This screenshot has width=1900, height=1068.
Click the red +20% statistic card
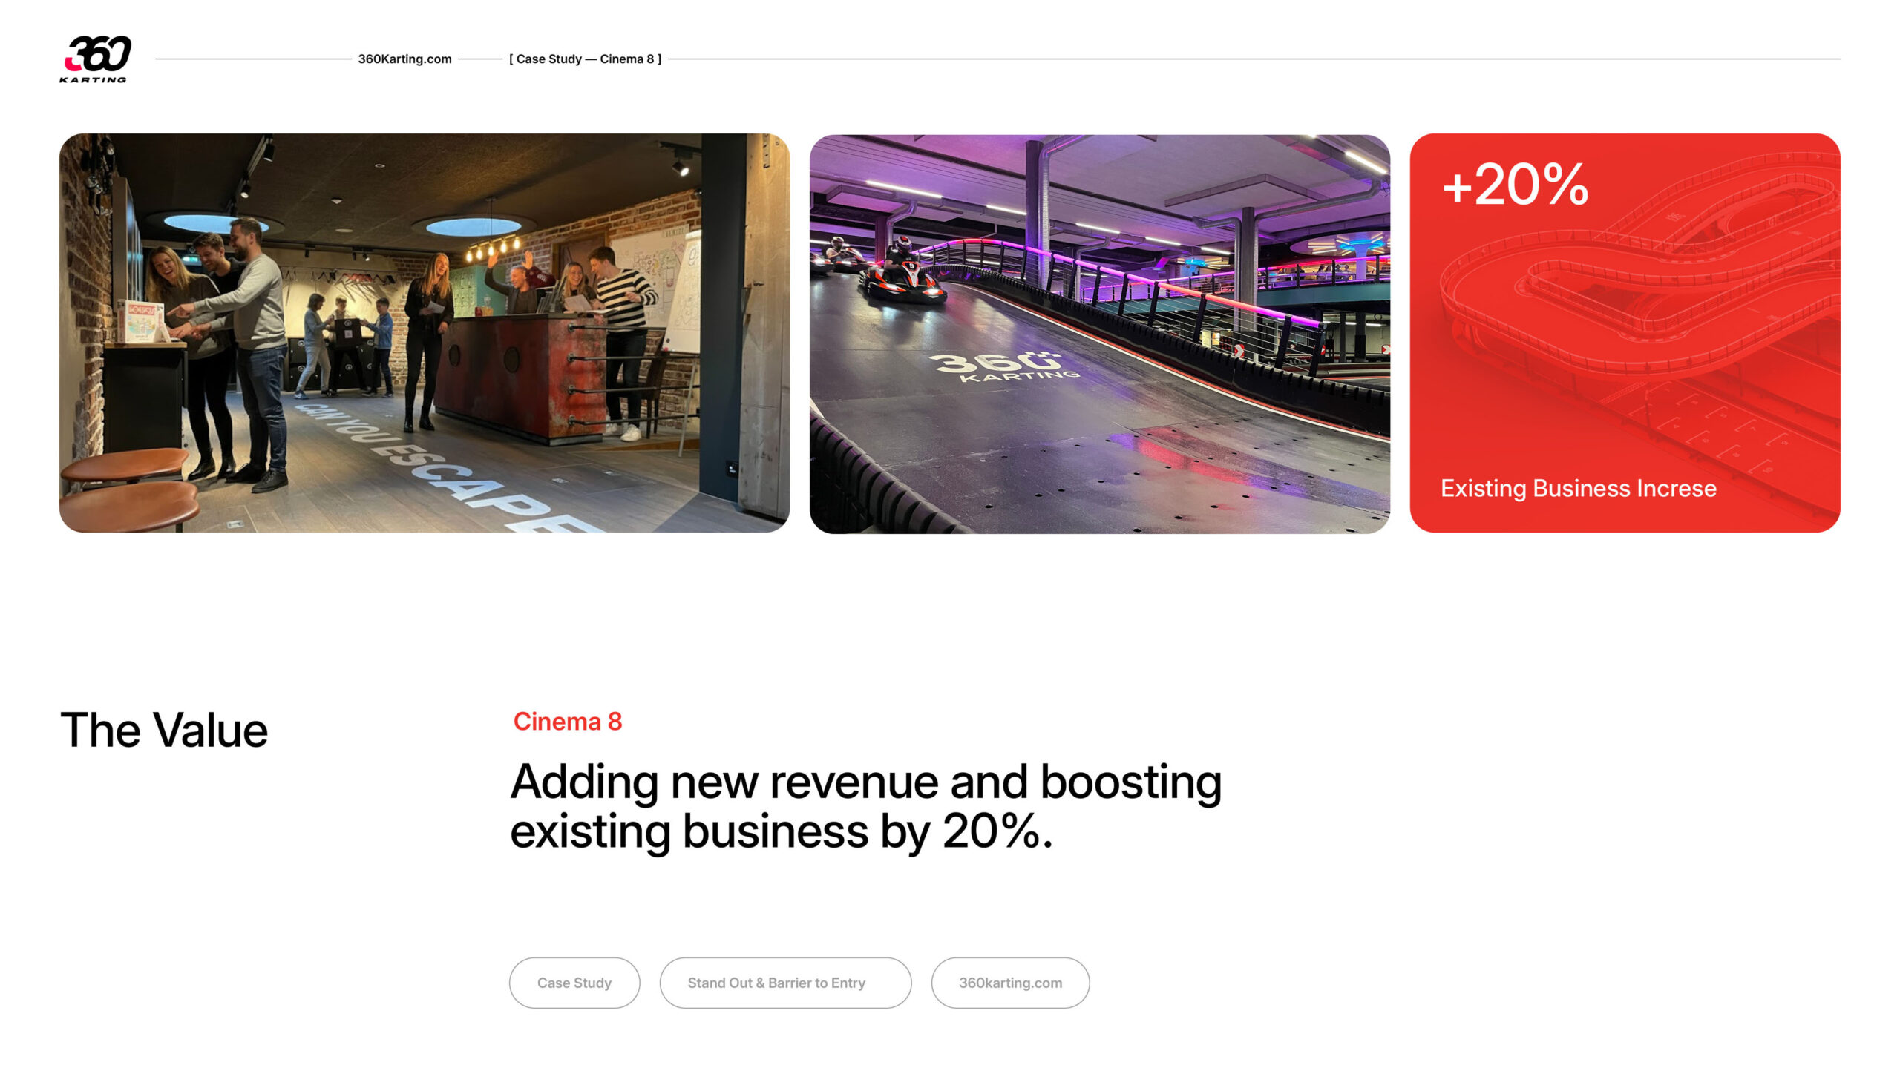pyautogui.click(x=1625, y=333)
